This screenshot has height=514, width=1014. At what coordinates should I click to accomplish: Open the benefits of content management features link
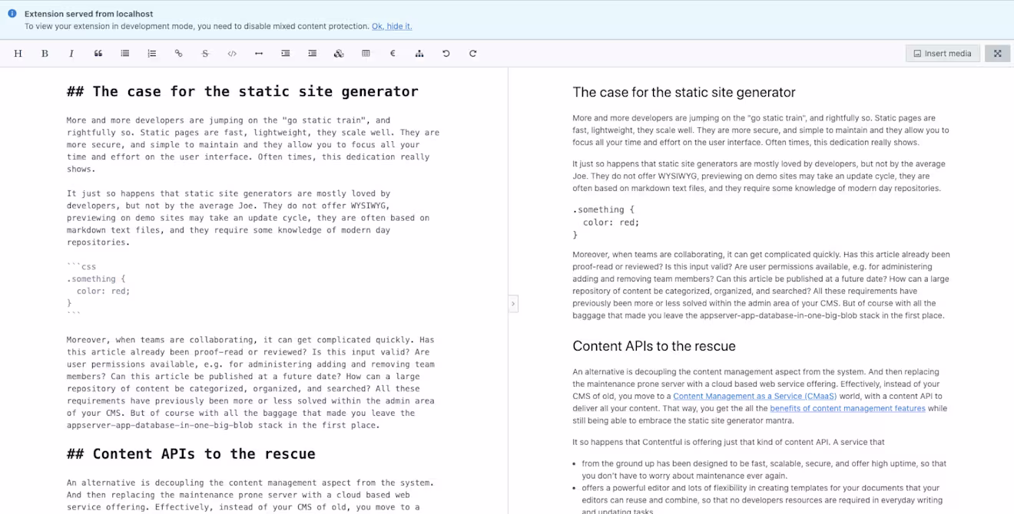click(847, 409)
